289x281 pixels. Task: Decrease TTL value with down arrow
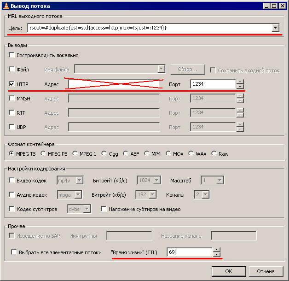(217, 255)
